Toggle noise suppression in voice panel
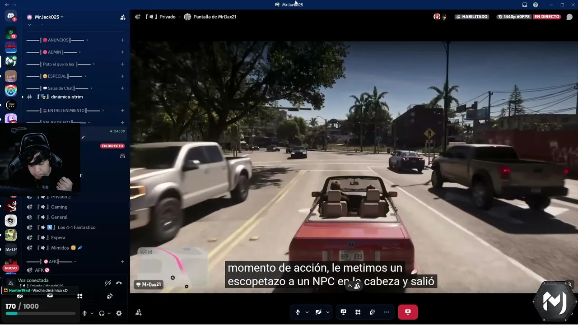 tap(108, 283)
